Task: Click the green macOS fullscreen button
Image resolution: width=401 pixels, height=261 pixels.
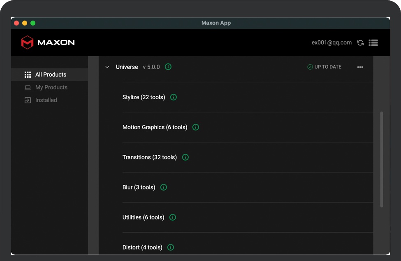Action: [x=33, y=23]
